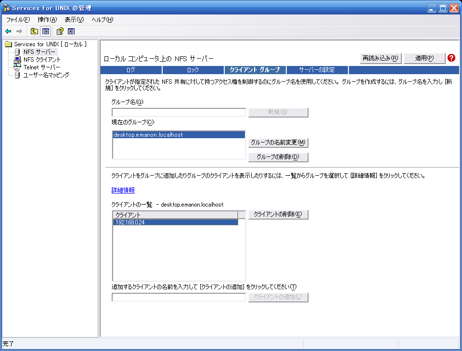This screenshot has width=462, height=351.
Task: Click the Back arrow toolbar icon
Action: pos(8,31)
